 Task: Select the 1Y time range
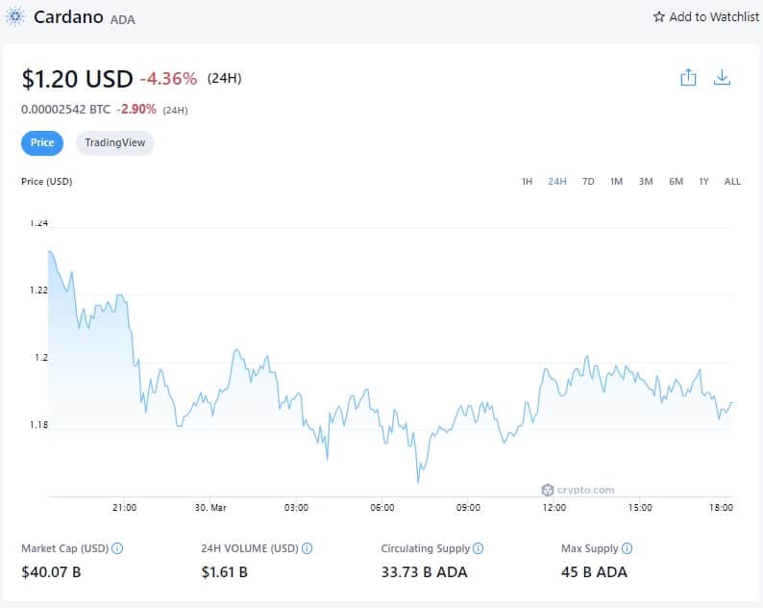click(x=703, y=182)
